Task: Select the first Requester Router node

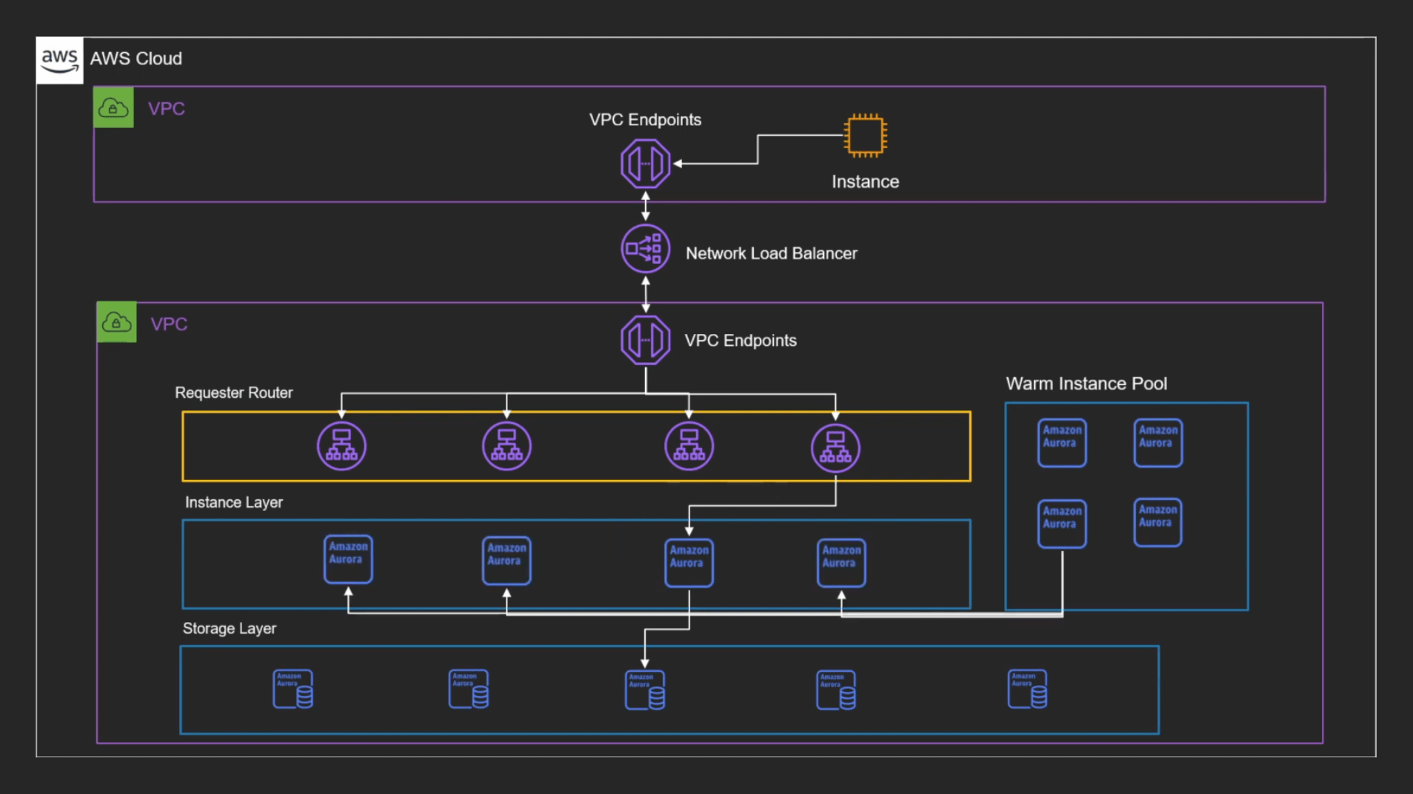Action: tap(341, 445)
